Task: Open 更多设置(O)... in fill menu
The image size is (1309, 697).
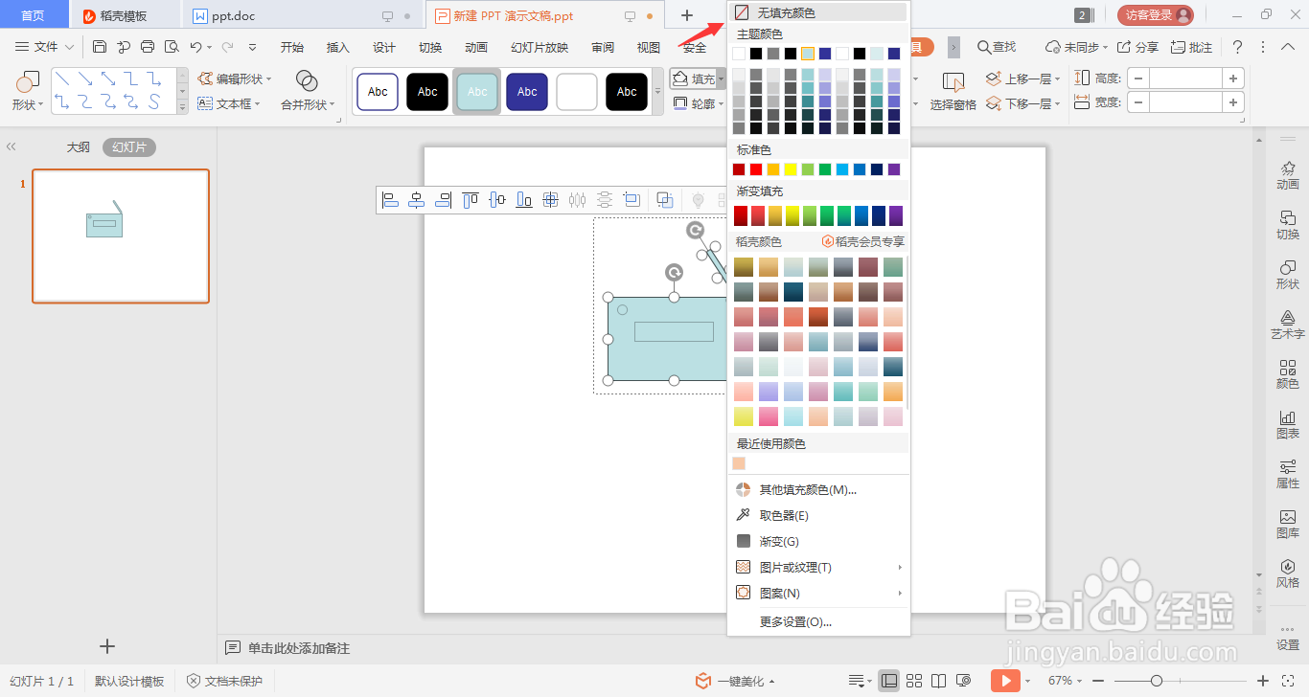Action: click(819, 621)
